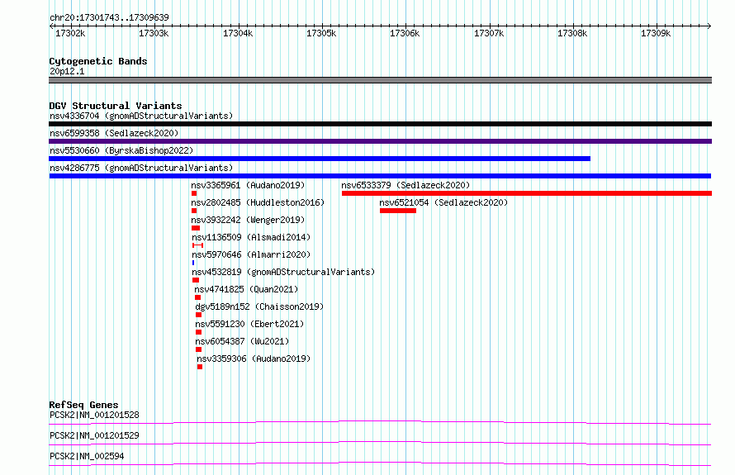Click the nsv1136509 Alsmadi2014 label

click(251, 237)
